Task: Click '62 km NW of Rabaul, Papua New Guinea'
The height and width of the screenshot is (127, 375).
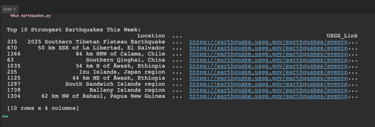Action: point(103,96)
